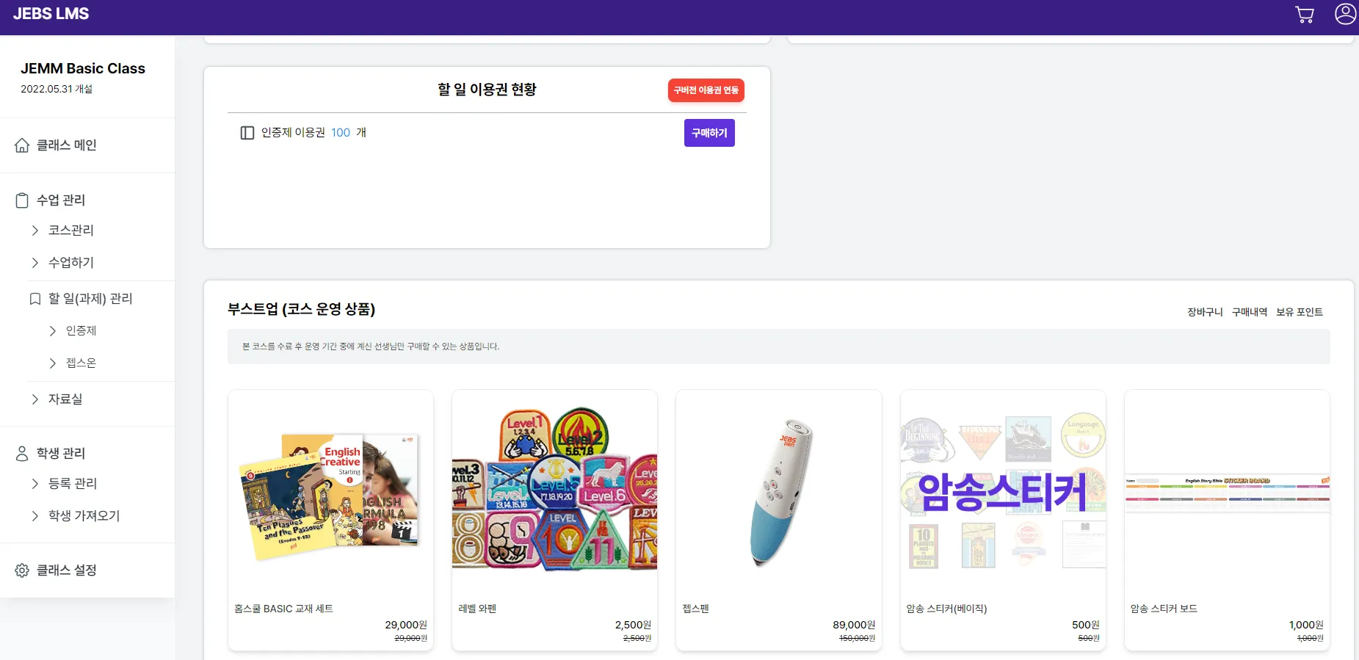Click the 29,000원 sale price
The width and height of the screenshot is (1359, 660).
406,625
